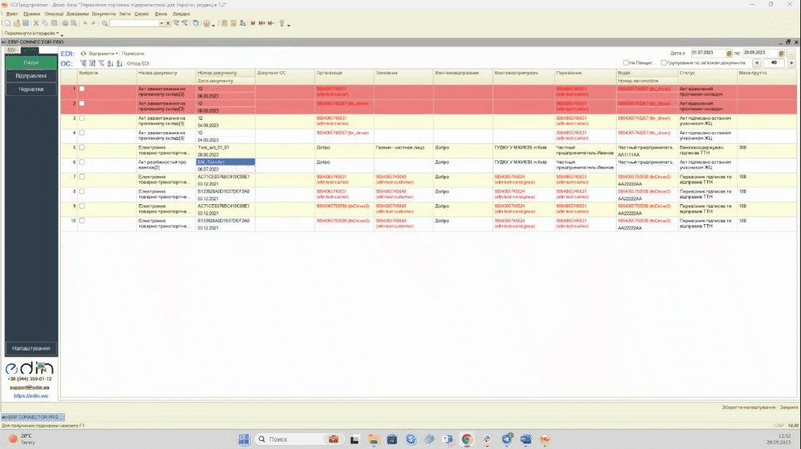Click the Find next binoculars icon
Viewport: 801px width, 449px height.
point(176,23)
